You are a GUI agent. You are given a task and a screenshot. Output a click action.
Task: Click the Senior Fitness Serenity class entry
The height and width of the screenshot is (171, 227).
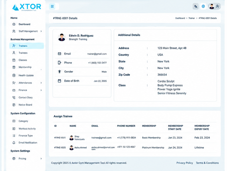tap(172, 93)
